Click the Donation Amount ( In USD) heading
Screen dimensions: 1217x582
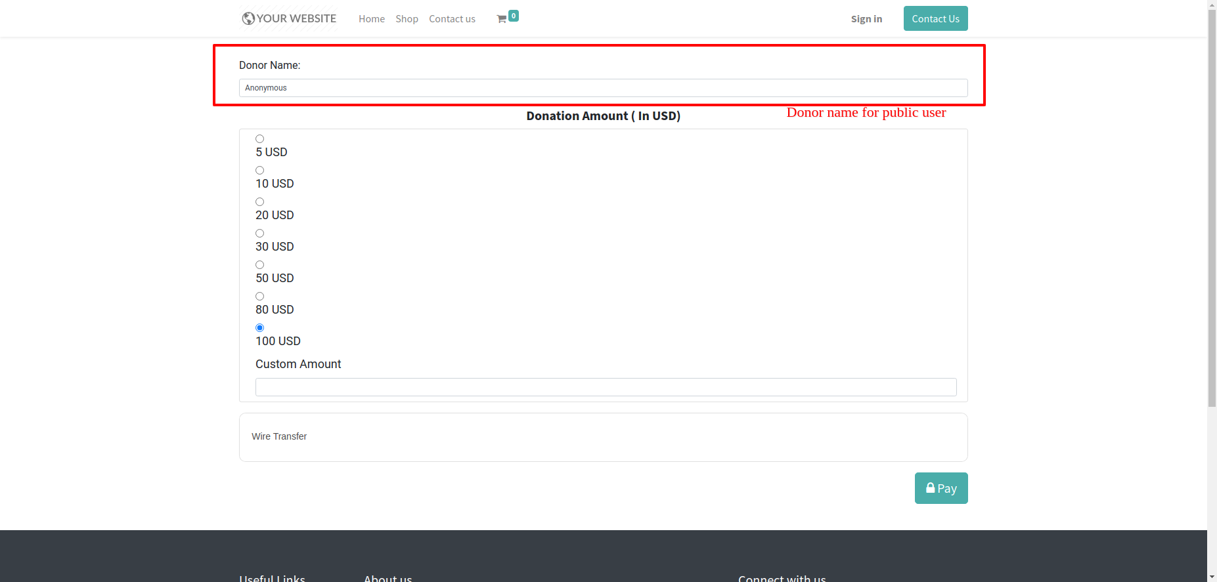(603, 116)
